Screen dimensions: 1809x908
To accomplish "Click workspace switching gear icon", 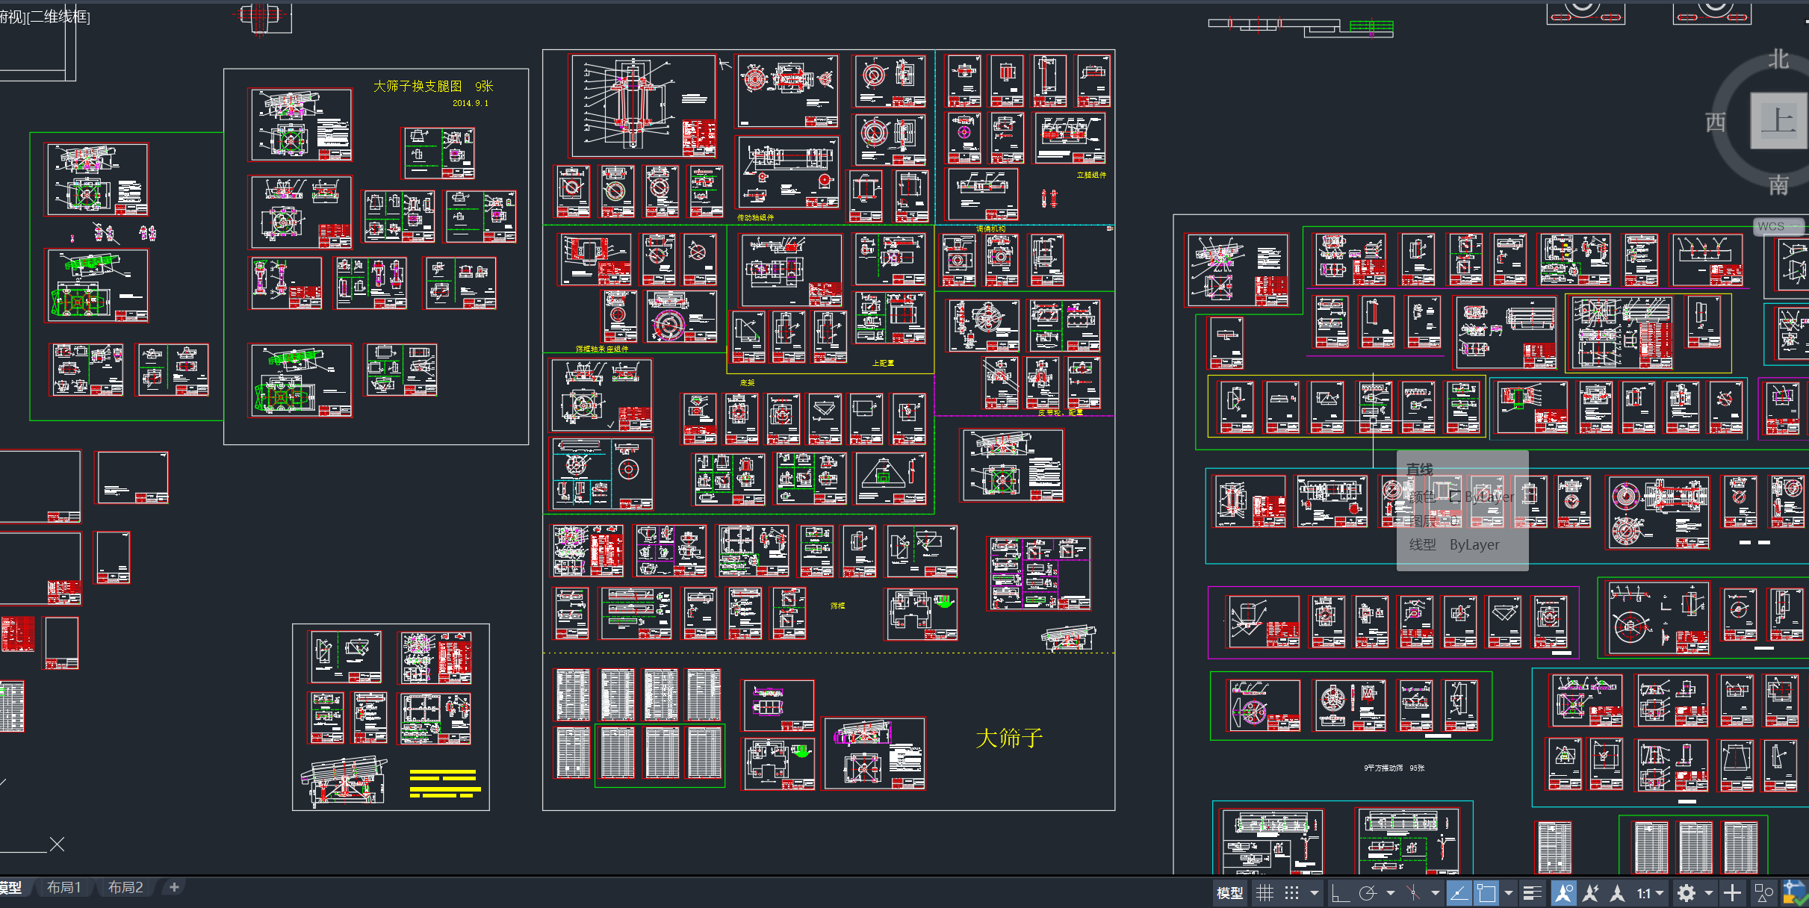I will pos(1687,893).
